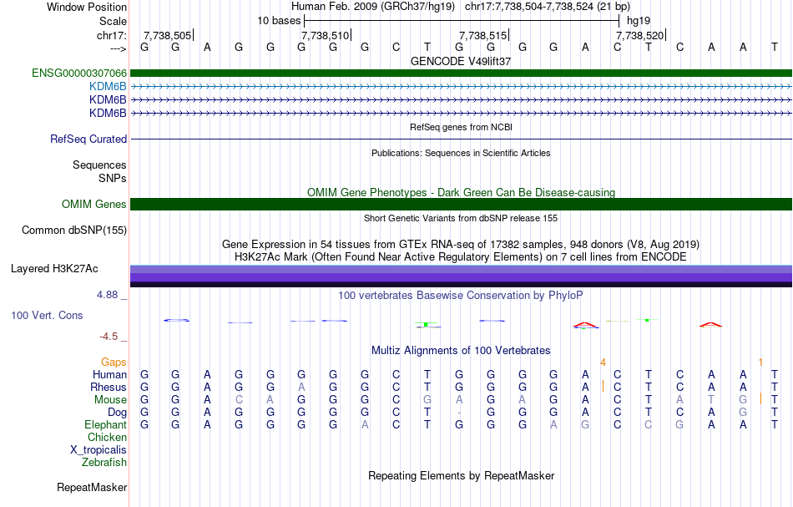
Task: Click the dark green OMIM Genes bar
Action: point(461,204)
